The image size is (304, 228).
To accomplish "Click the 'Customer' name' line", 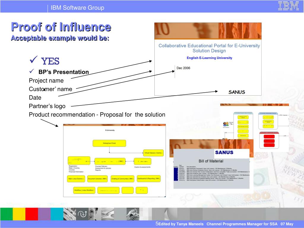I will coord(50,89).
